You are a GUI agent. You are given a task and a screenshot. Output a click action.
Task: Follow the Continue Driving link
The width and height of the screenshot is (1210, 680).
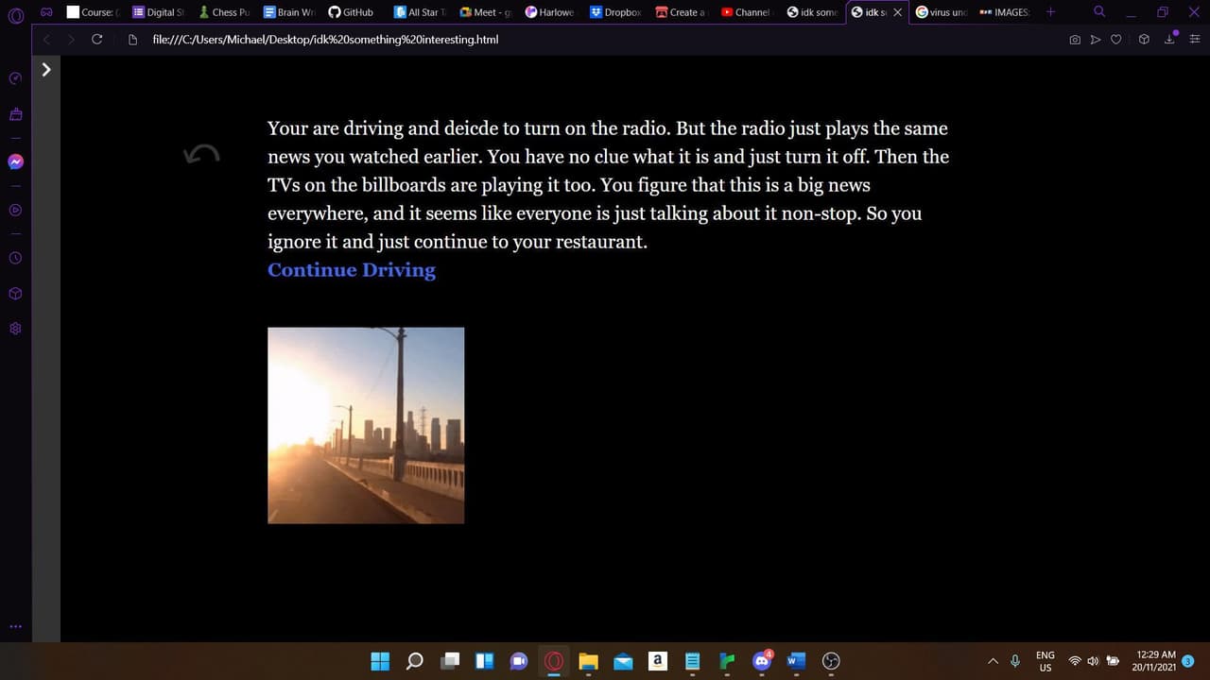[x=352, y=270]
